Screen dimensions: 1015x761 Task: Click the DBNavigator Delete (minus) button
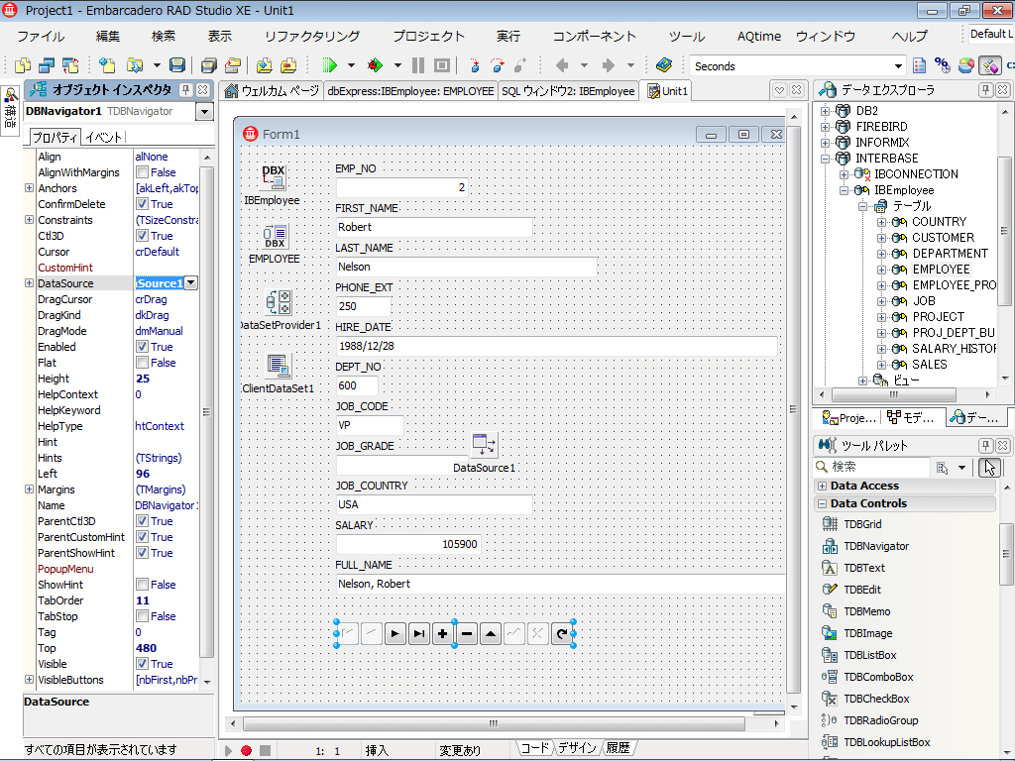(467, 634)
